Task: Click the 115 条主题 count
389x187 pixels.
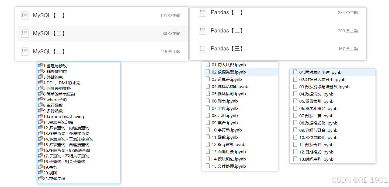Action: point(171,52)
